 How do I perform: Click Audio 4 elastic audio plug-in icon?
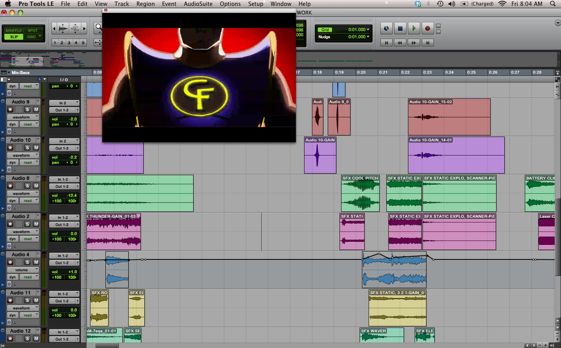click(x=9, y=284)
